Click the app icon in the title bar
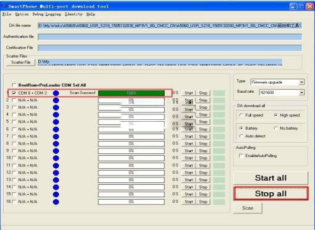Viewport: 315px width, 230px height. pyautogui.click(x=4, y=6)
